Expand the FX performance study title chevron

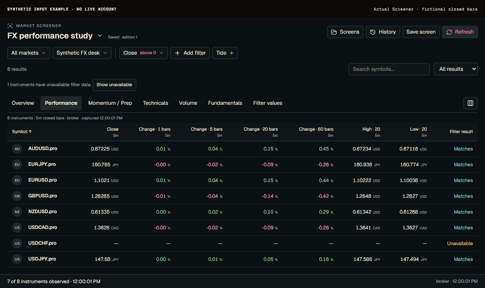[x=100, y=36]
